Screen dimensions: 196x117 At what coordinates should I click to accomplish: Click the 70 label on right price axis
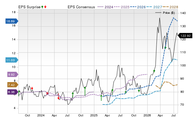coord(182,105)
